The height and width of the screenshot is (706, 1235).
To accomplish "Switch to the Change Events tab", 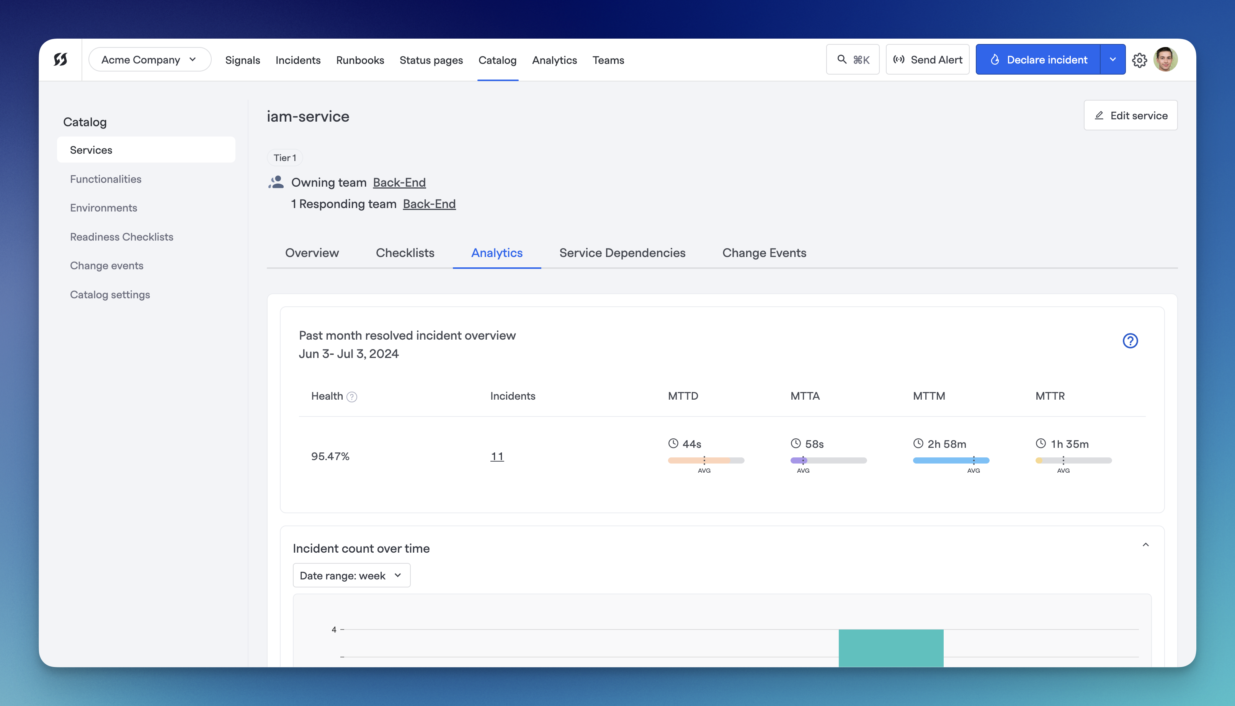I will 764,253.
